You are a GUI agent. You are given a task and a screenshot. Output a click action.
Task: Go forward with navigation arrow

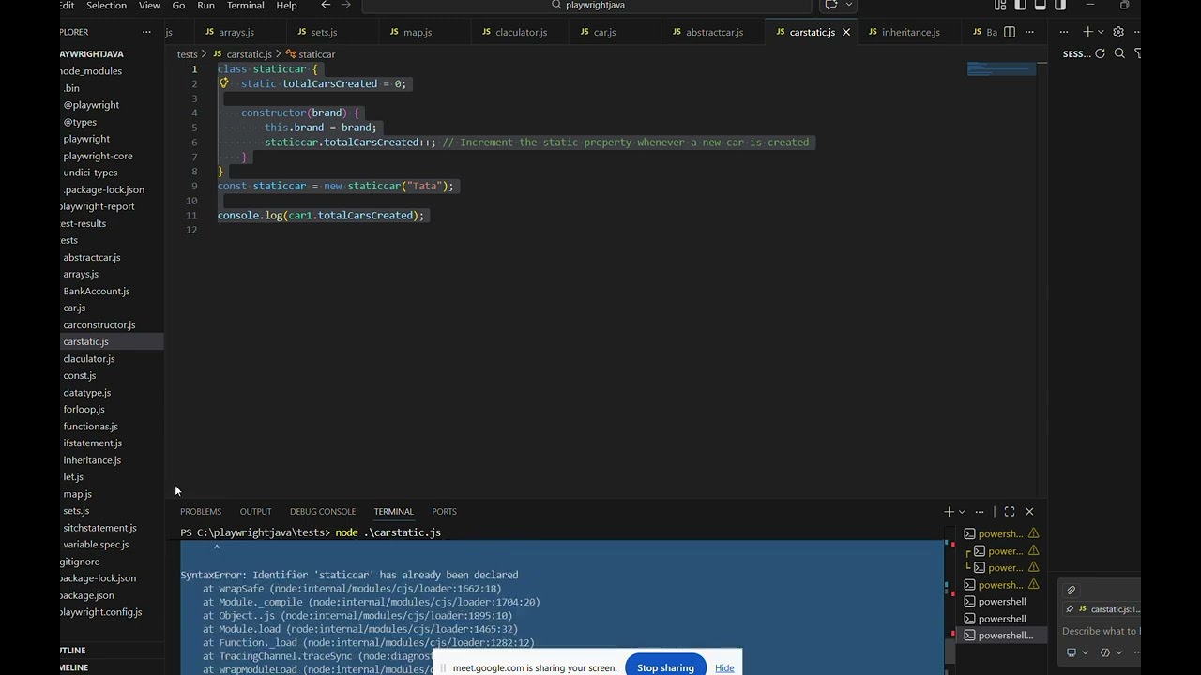tap(346, 5)
